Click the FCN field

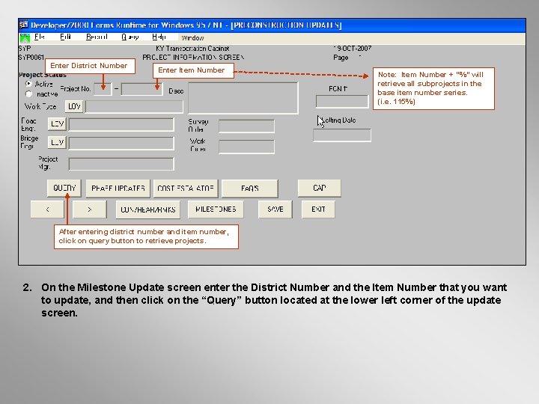click(x=342, y=102)
